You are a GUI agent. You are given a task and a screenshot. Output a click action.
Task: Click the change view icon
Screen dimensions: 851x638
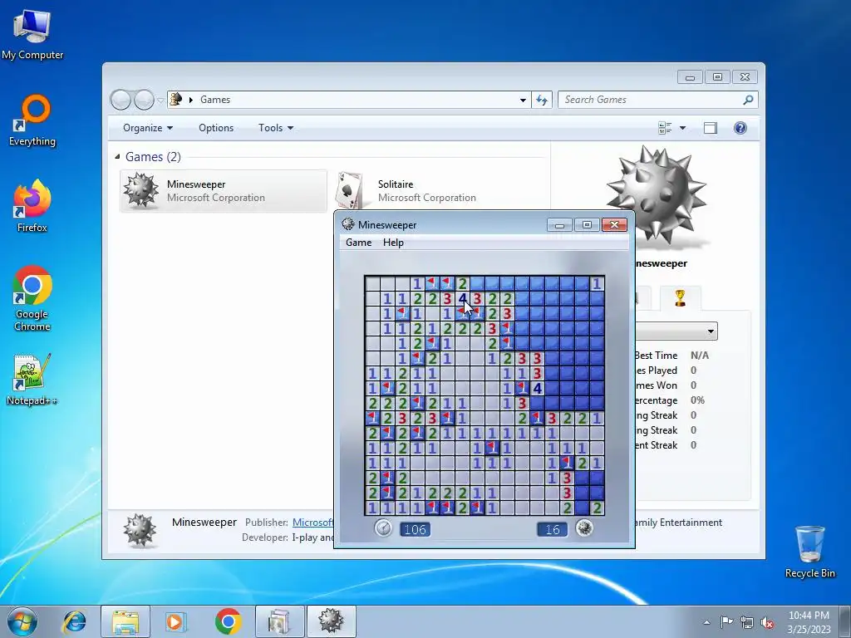[665, 128]
